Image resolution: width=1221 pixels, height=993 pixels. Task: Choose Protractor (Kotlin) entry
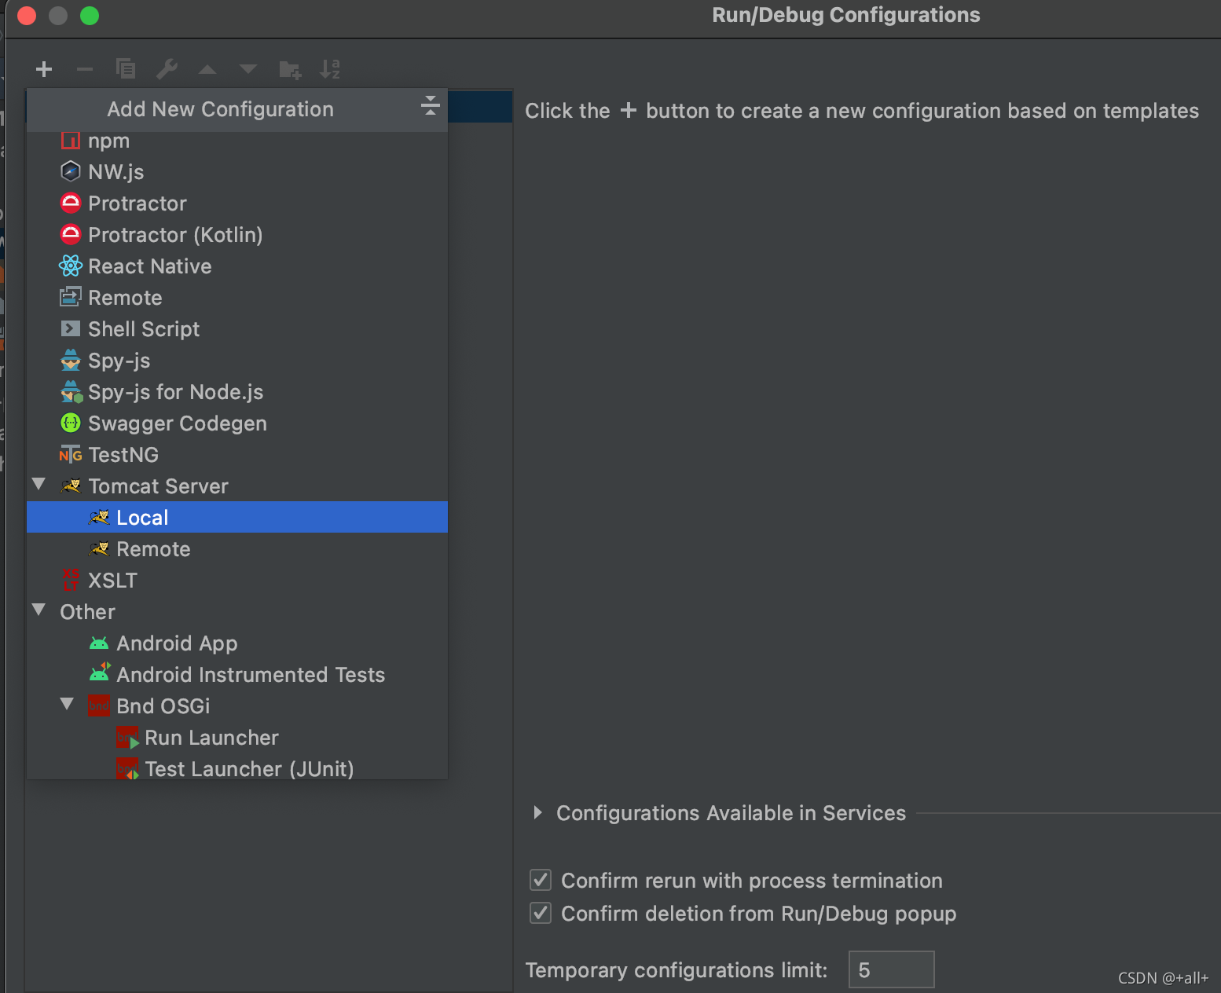(237, 234)
